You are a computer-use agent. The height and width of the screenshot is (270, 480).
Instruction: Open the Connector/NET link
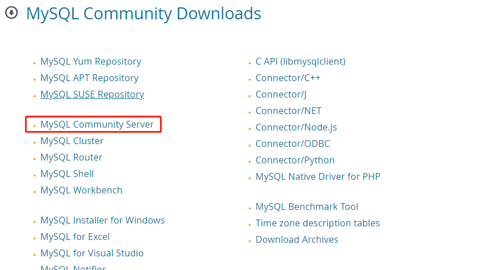point(288,111)
